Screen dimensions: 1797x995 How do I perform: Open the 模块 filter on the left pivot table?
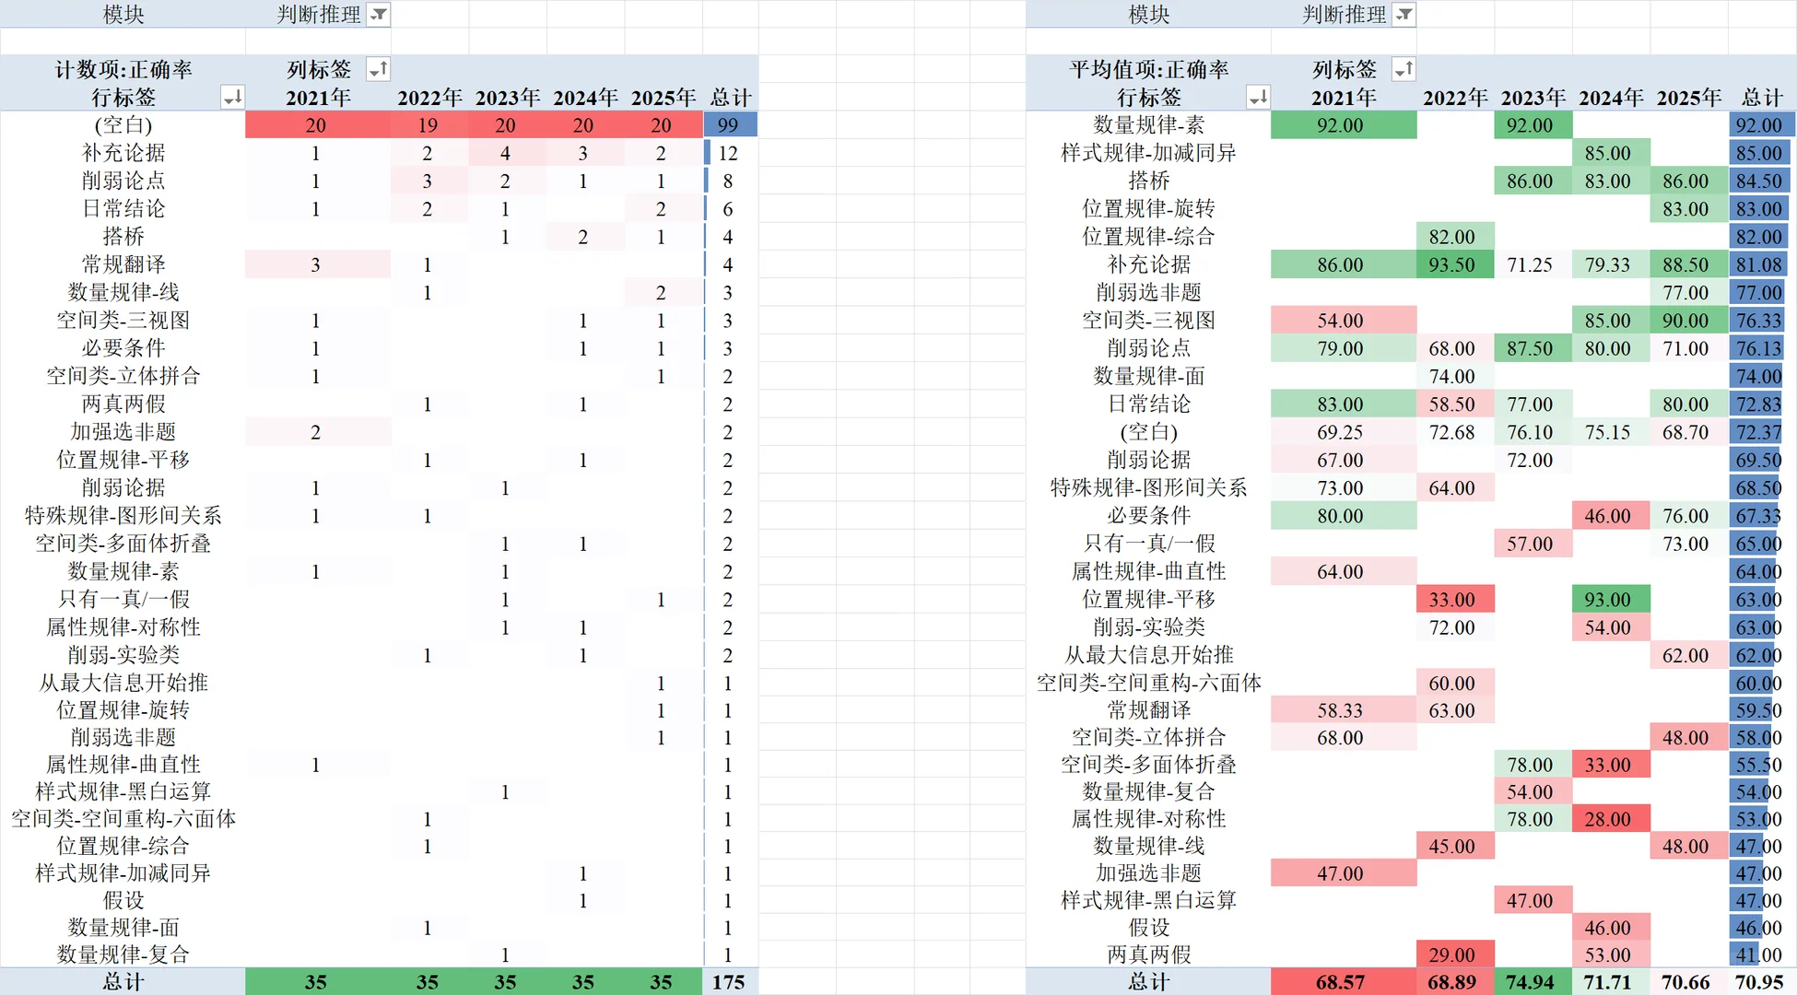click(x=377, y=15)
